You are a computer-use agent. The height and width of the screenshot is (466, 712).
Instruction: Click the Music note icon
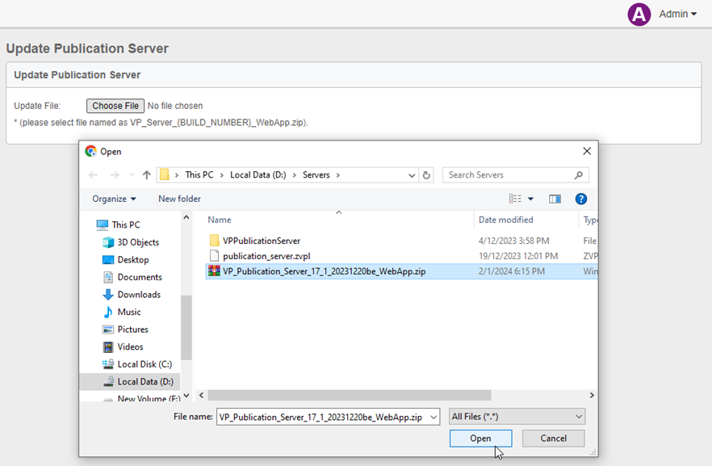point(108,312)
